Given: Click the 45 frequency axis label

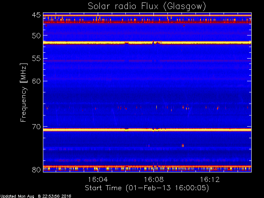Looking at the screenshot, I should coord(36,15).
